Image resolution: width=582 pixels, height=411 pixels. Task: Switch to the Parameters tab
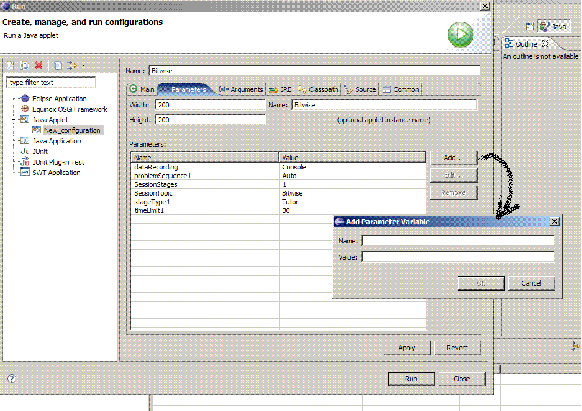(184, 89)
